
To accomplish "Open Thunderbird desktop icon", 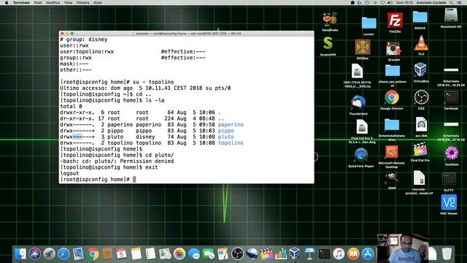I will (358, 103).
